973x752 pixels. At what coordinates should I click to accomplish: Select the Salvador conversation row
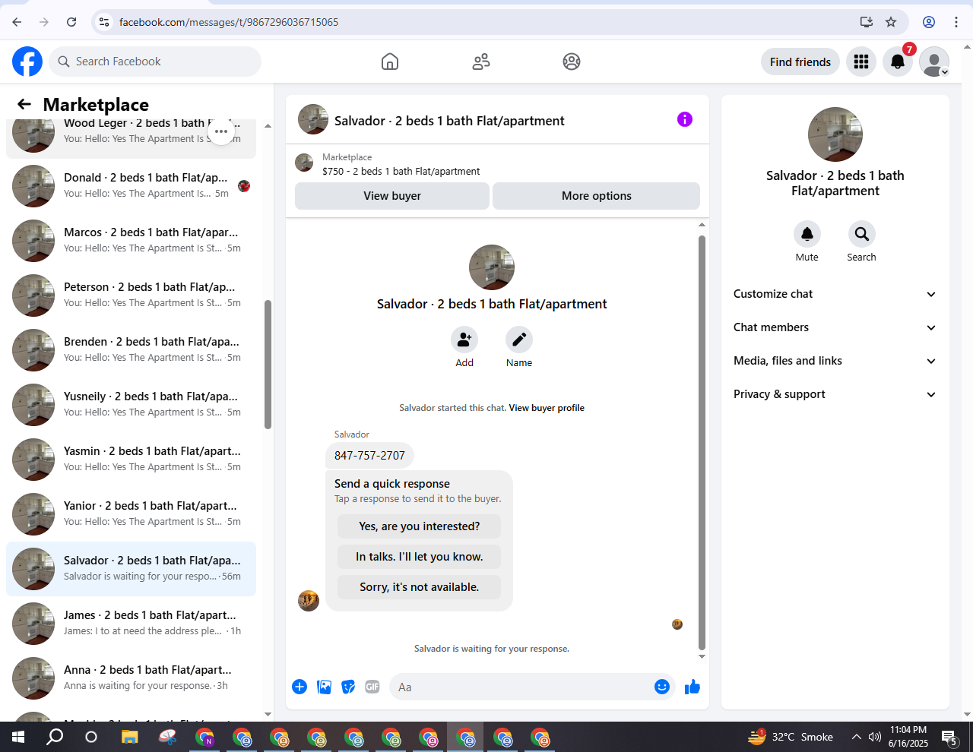point(131,568)
